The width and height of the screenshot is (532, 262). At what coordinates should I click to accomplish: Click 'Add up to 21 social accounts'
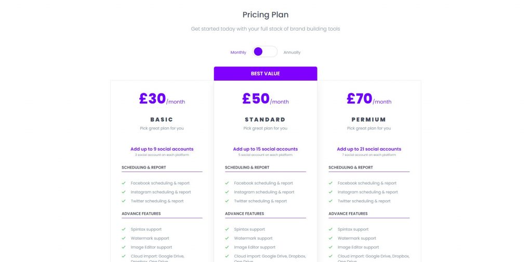(x=369, y=149)
